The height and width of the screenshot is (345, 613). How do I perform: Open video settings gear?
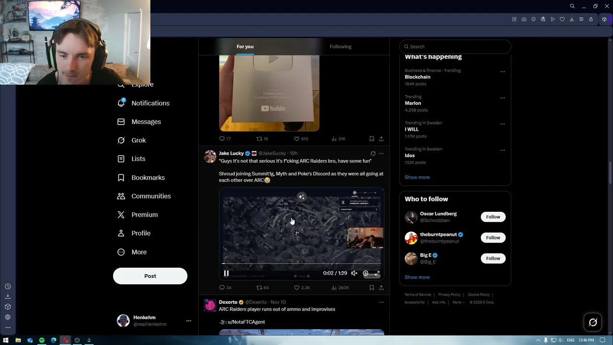pyautogui.click(x=365, y=273)
